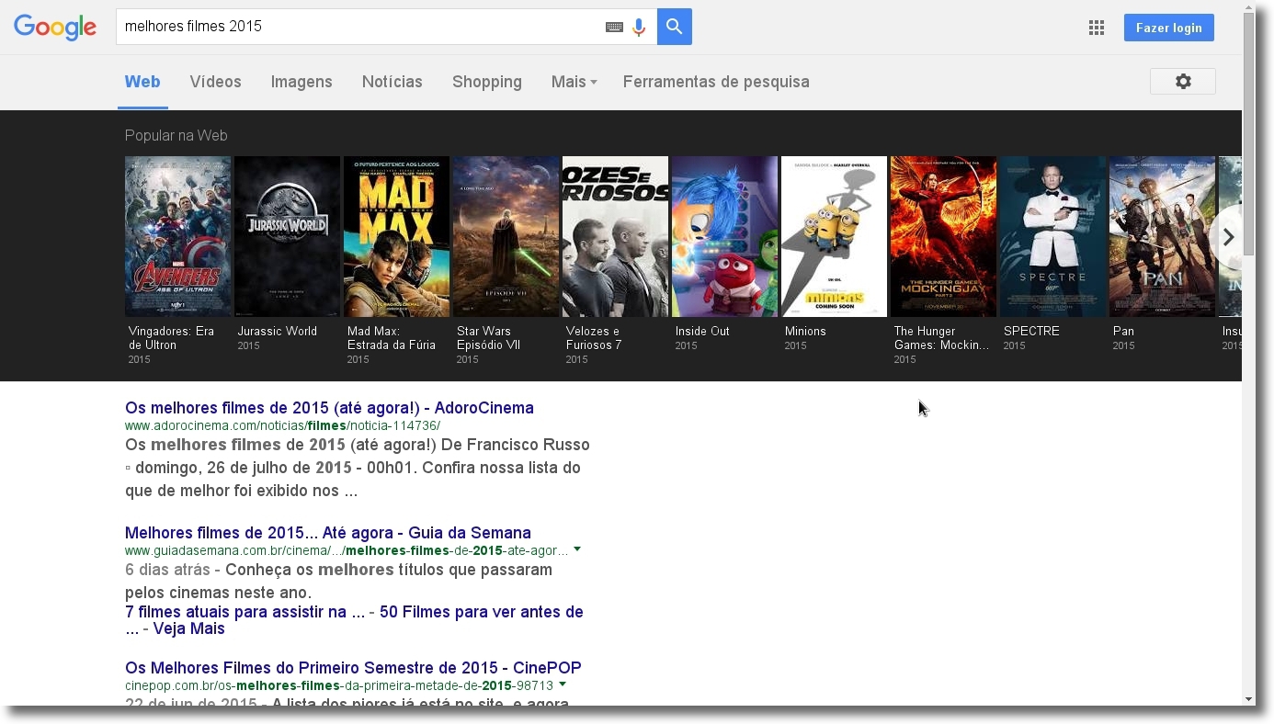The image size is (1274, 724).
Task: Open '7 filmes atuais para assistir na ...' sitelink
Action: [245, 612]
